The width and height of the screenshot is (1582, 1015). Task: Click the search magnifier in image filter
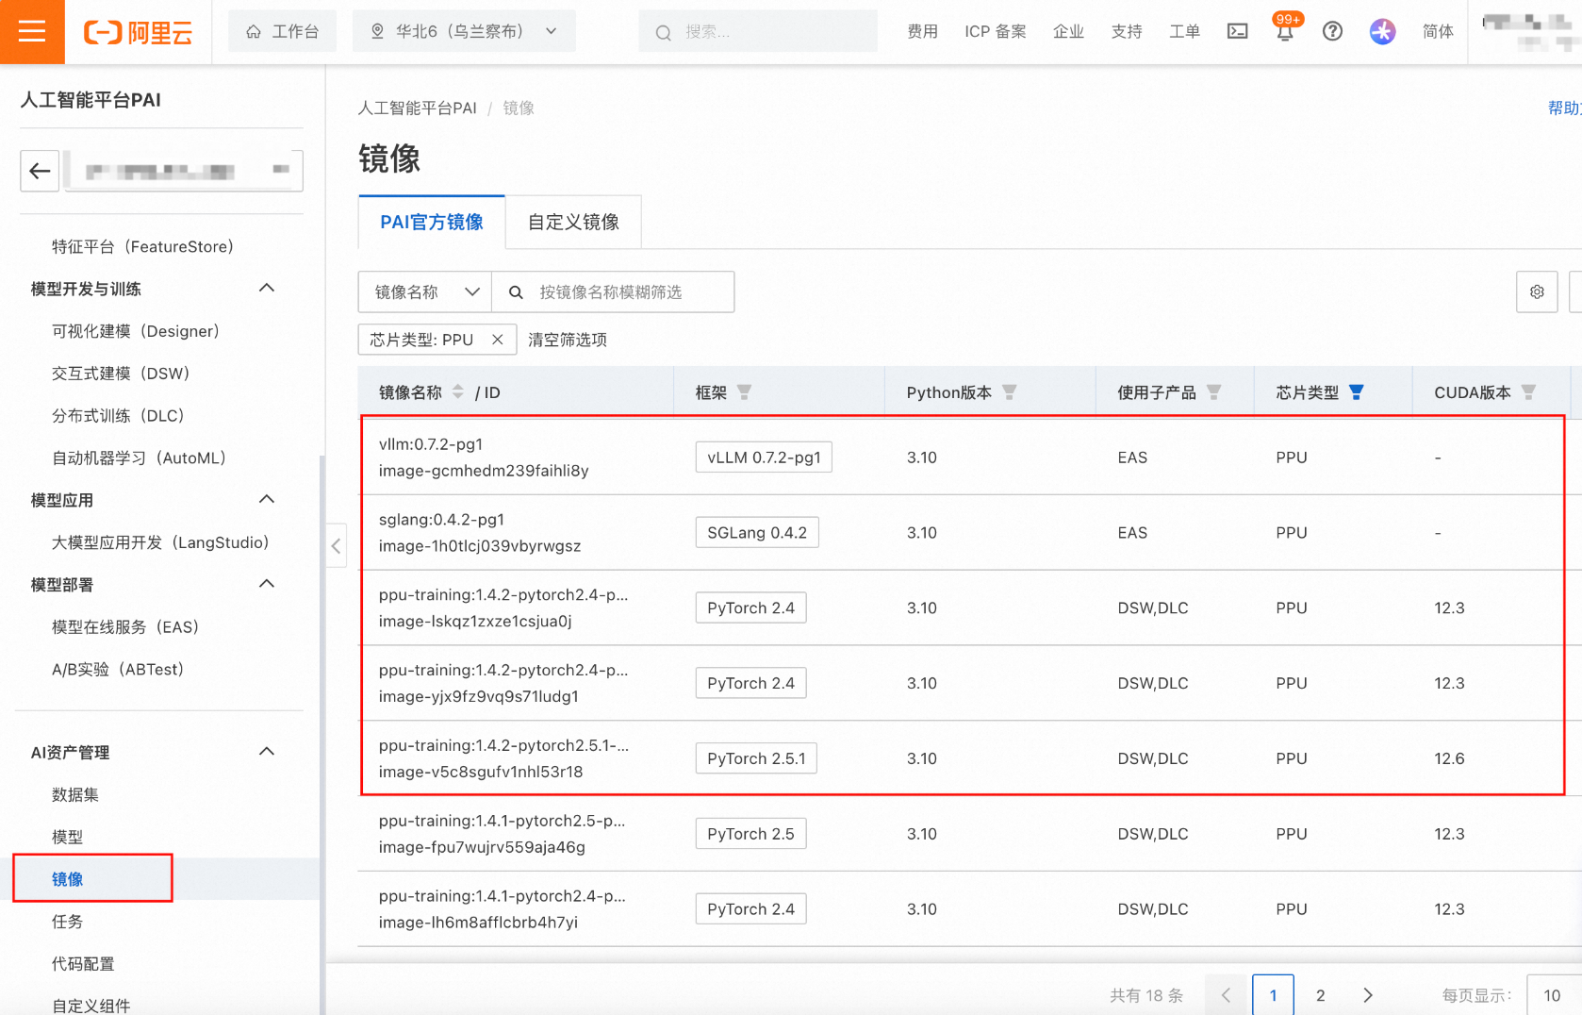(516, 292)
